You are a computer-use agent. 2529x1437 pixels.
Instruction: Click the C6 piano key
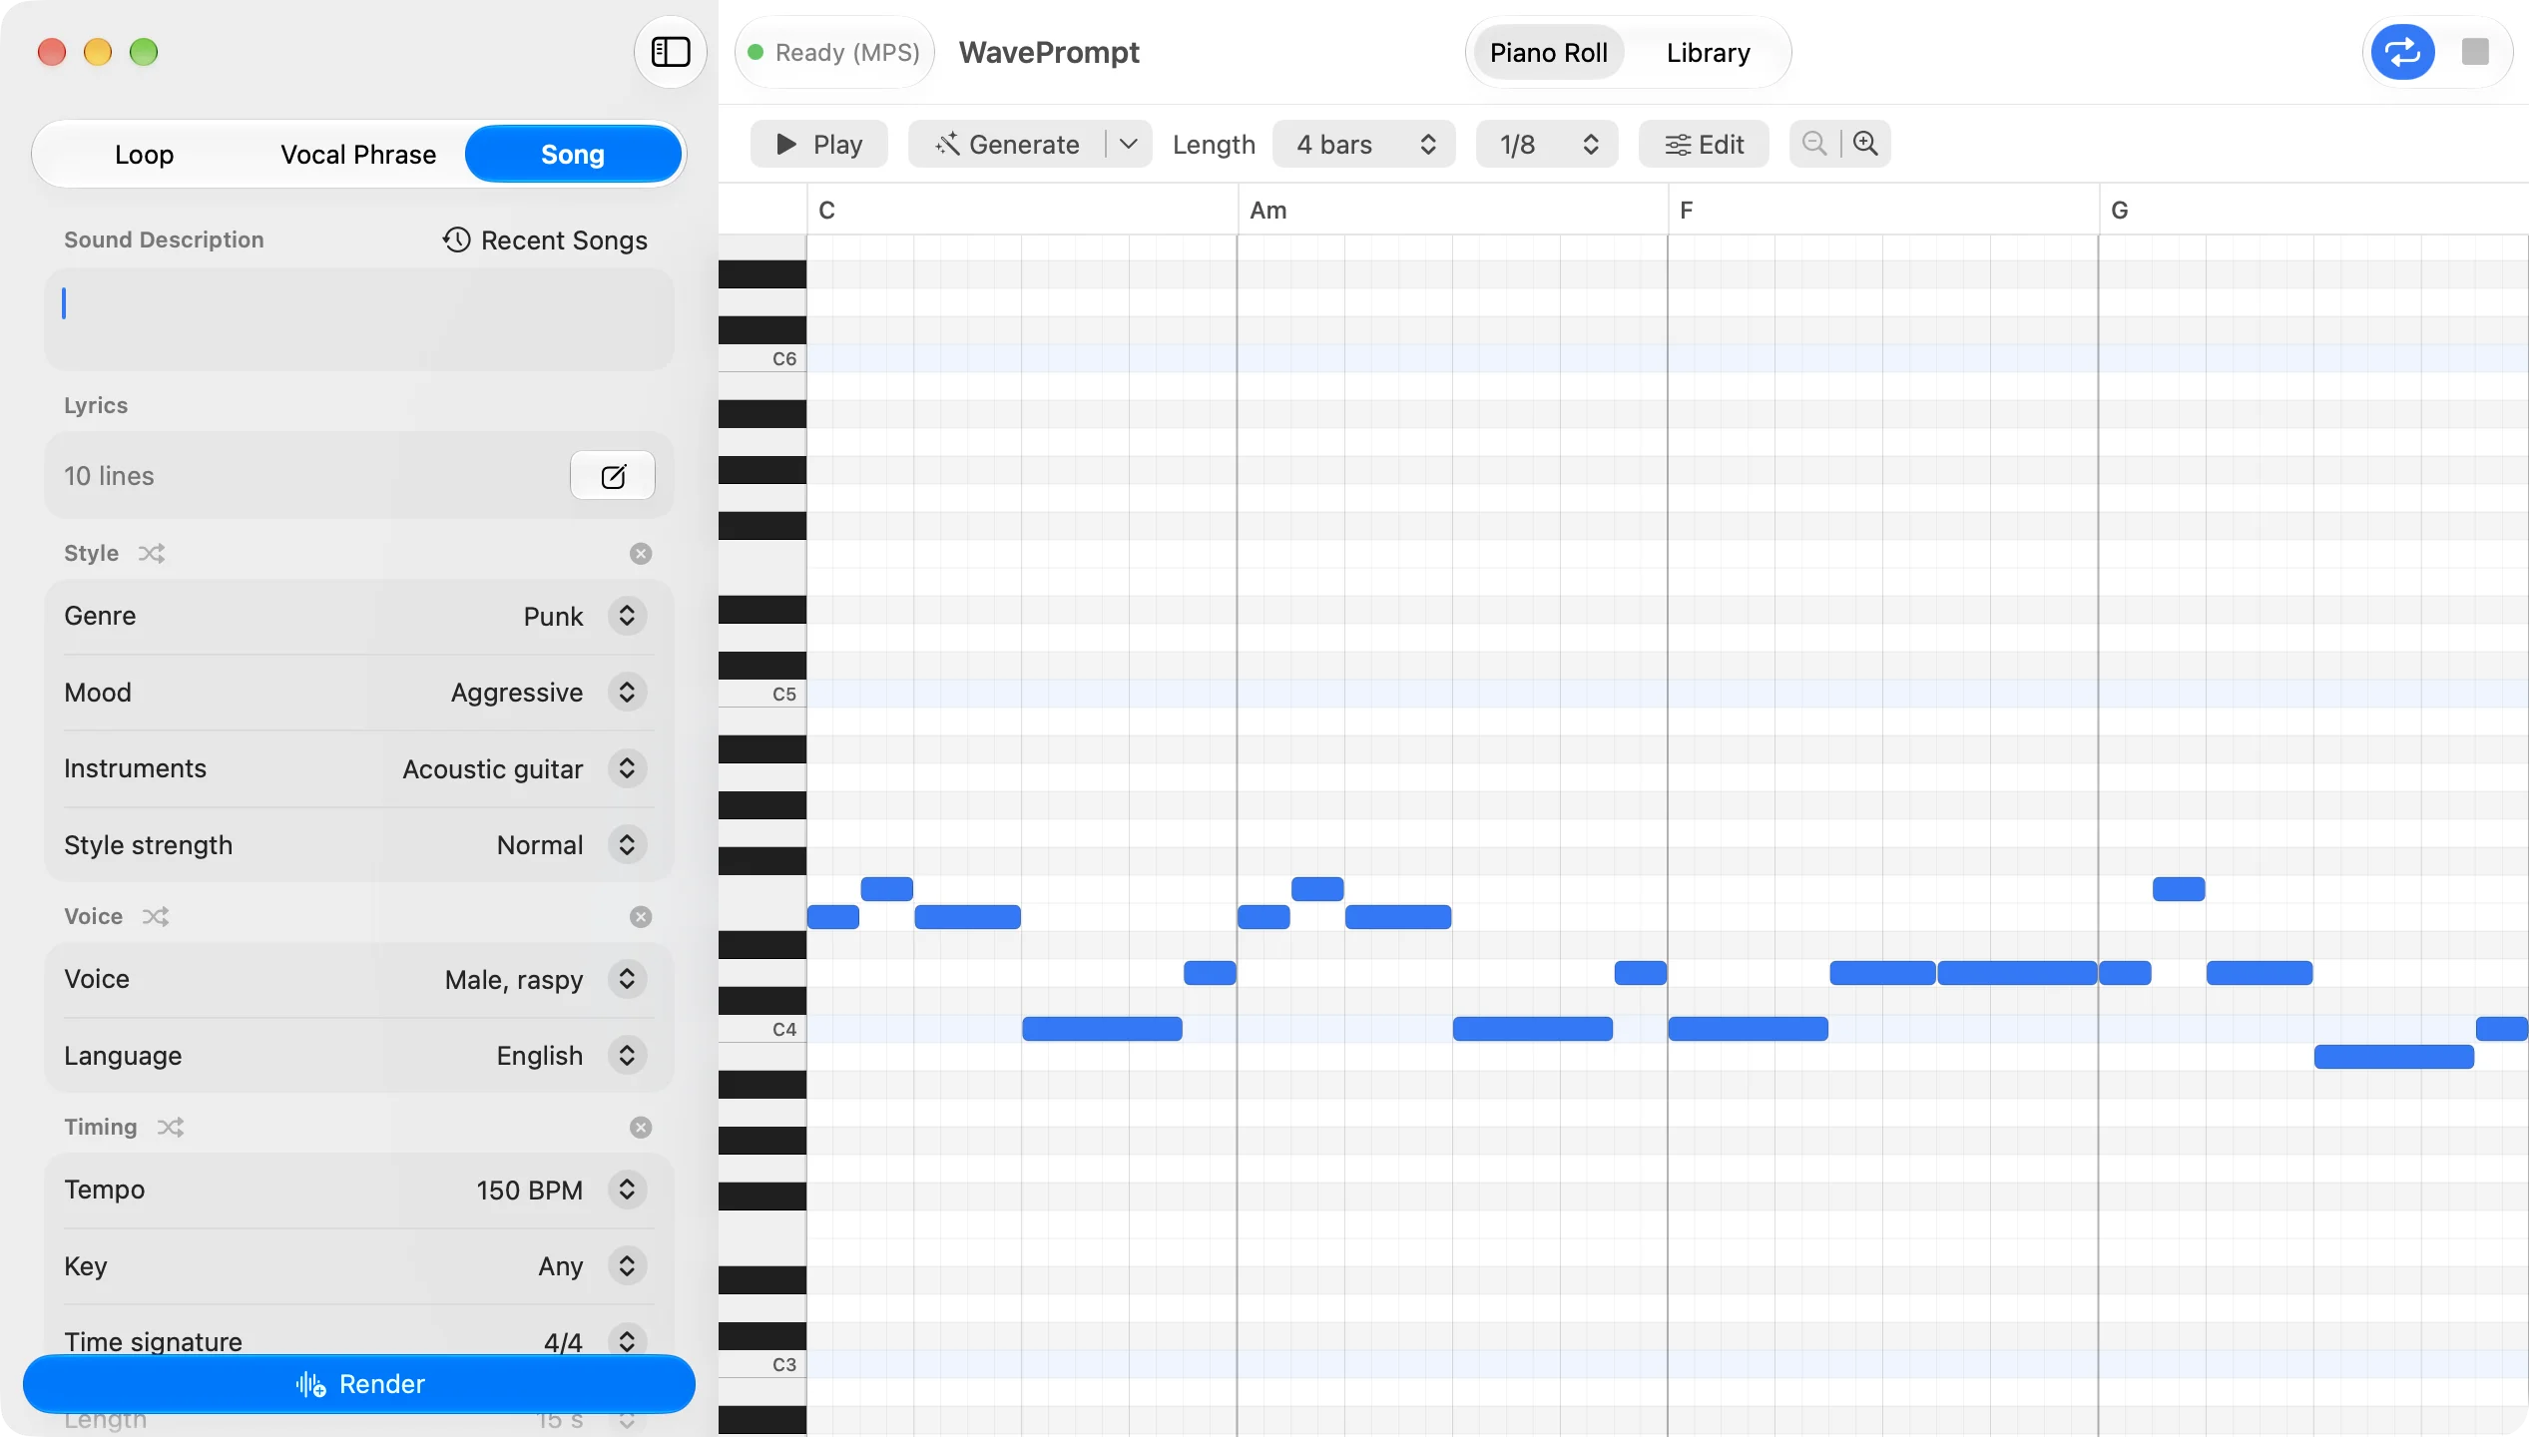[762, 359]
